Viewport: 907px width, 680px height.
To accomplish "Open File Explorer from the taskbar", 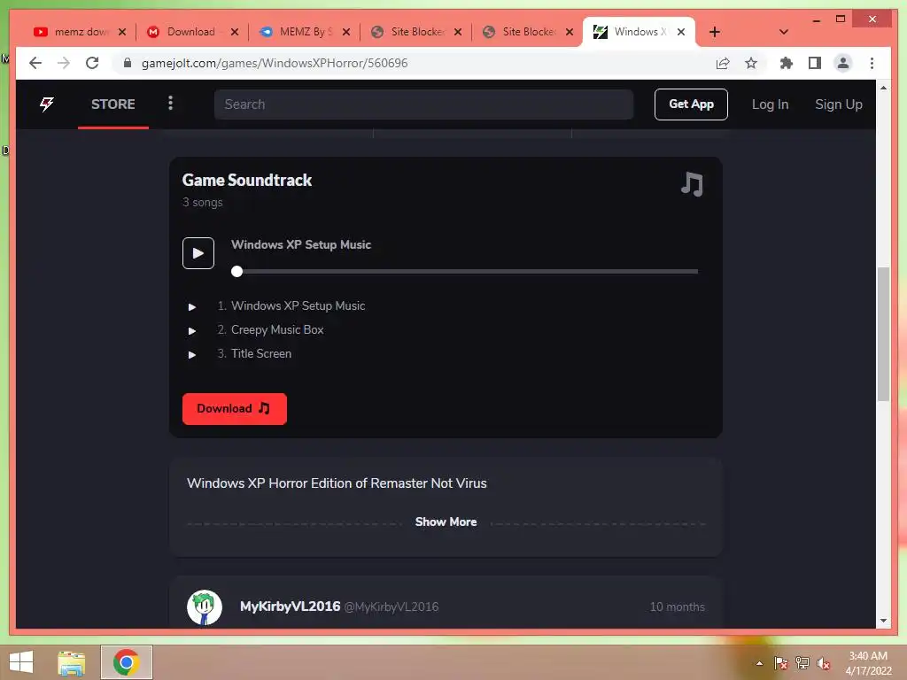I will [72, 662].
